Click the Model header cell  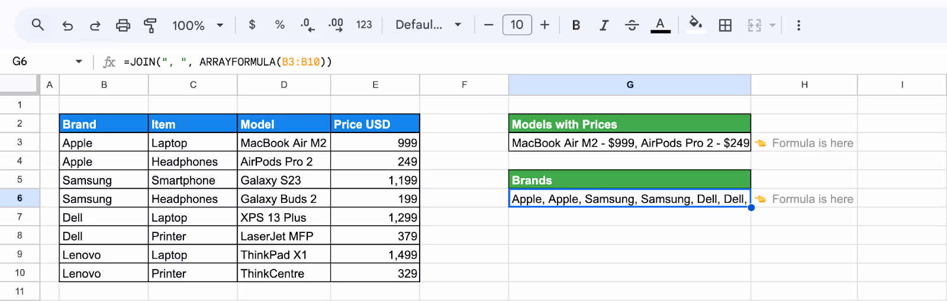pyautogui.click(x=284, y=124)
